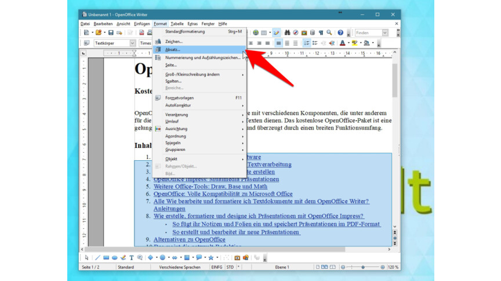Open the Einfügen menu

tap(142, 24)
